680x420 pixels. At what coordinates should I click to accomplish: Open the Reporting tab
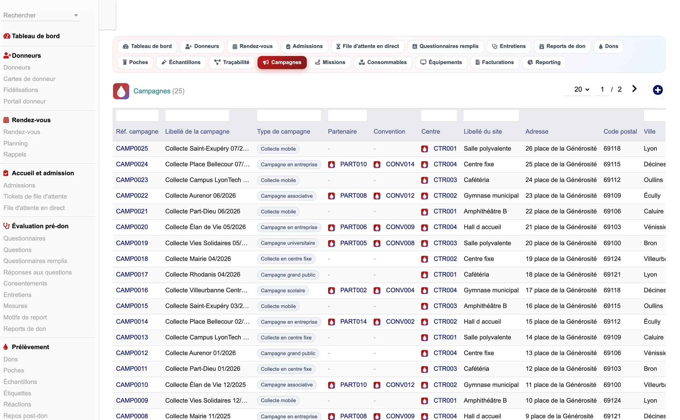544,62
